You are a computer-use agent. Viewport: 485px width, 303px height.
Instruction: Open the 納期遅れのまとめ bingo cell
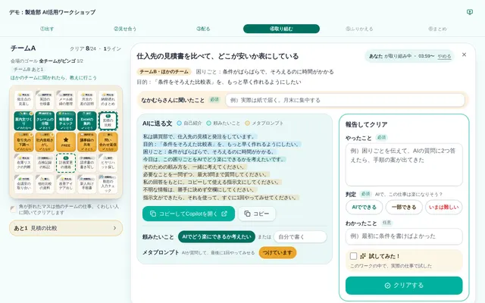pos(108,100)
